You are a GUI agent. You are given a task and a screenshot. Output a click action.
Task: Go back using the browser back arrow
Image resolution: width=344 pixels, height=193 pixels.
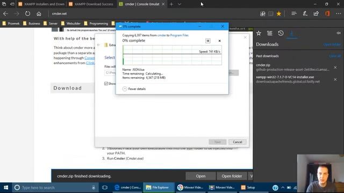pos(5,13)
